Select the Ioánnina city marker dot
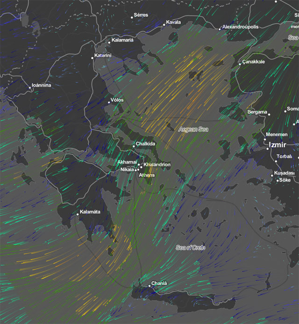Viewport: 299px width, 324px height. click(x=29, y=87)
